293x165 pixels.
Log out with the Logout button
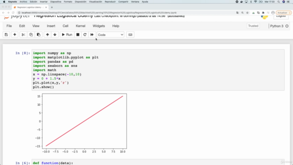tap(281, 16)
